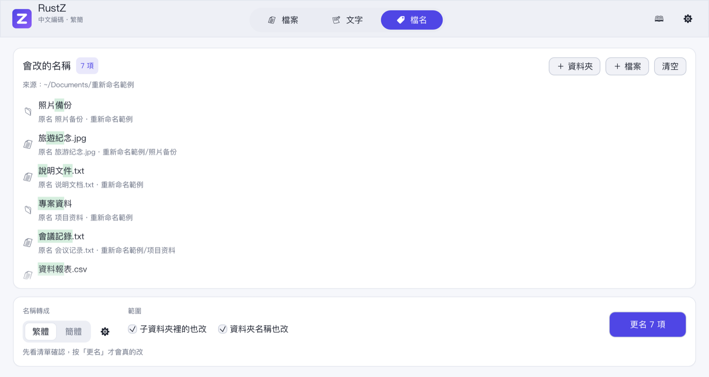Screen dimensions: 709x377
Task: Clear the list with 清空
Action: (670, 66)
